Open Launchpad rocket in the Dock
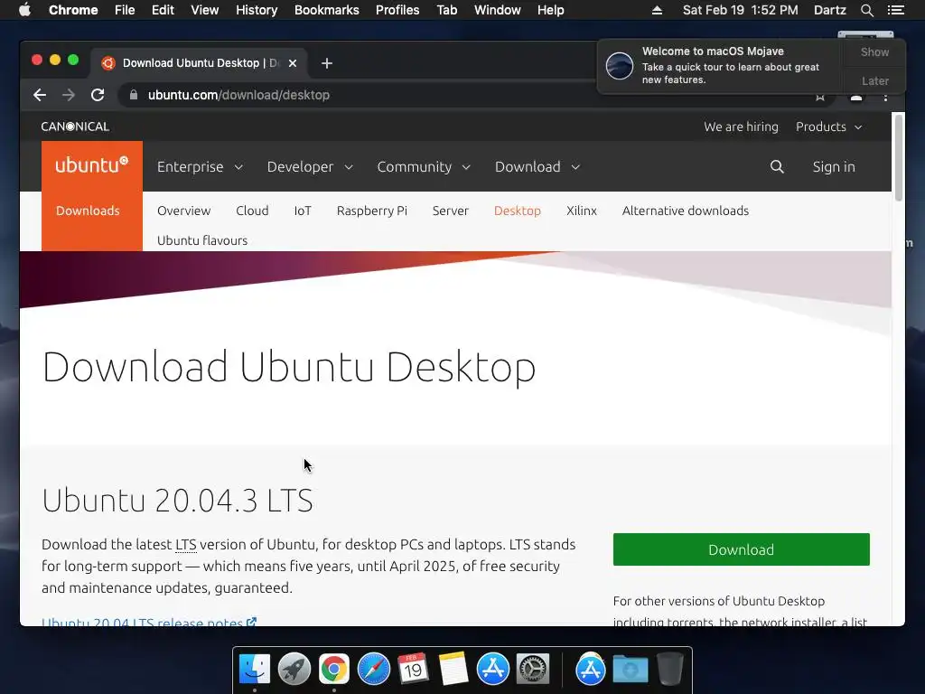 [x=294, y=670]
